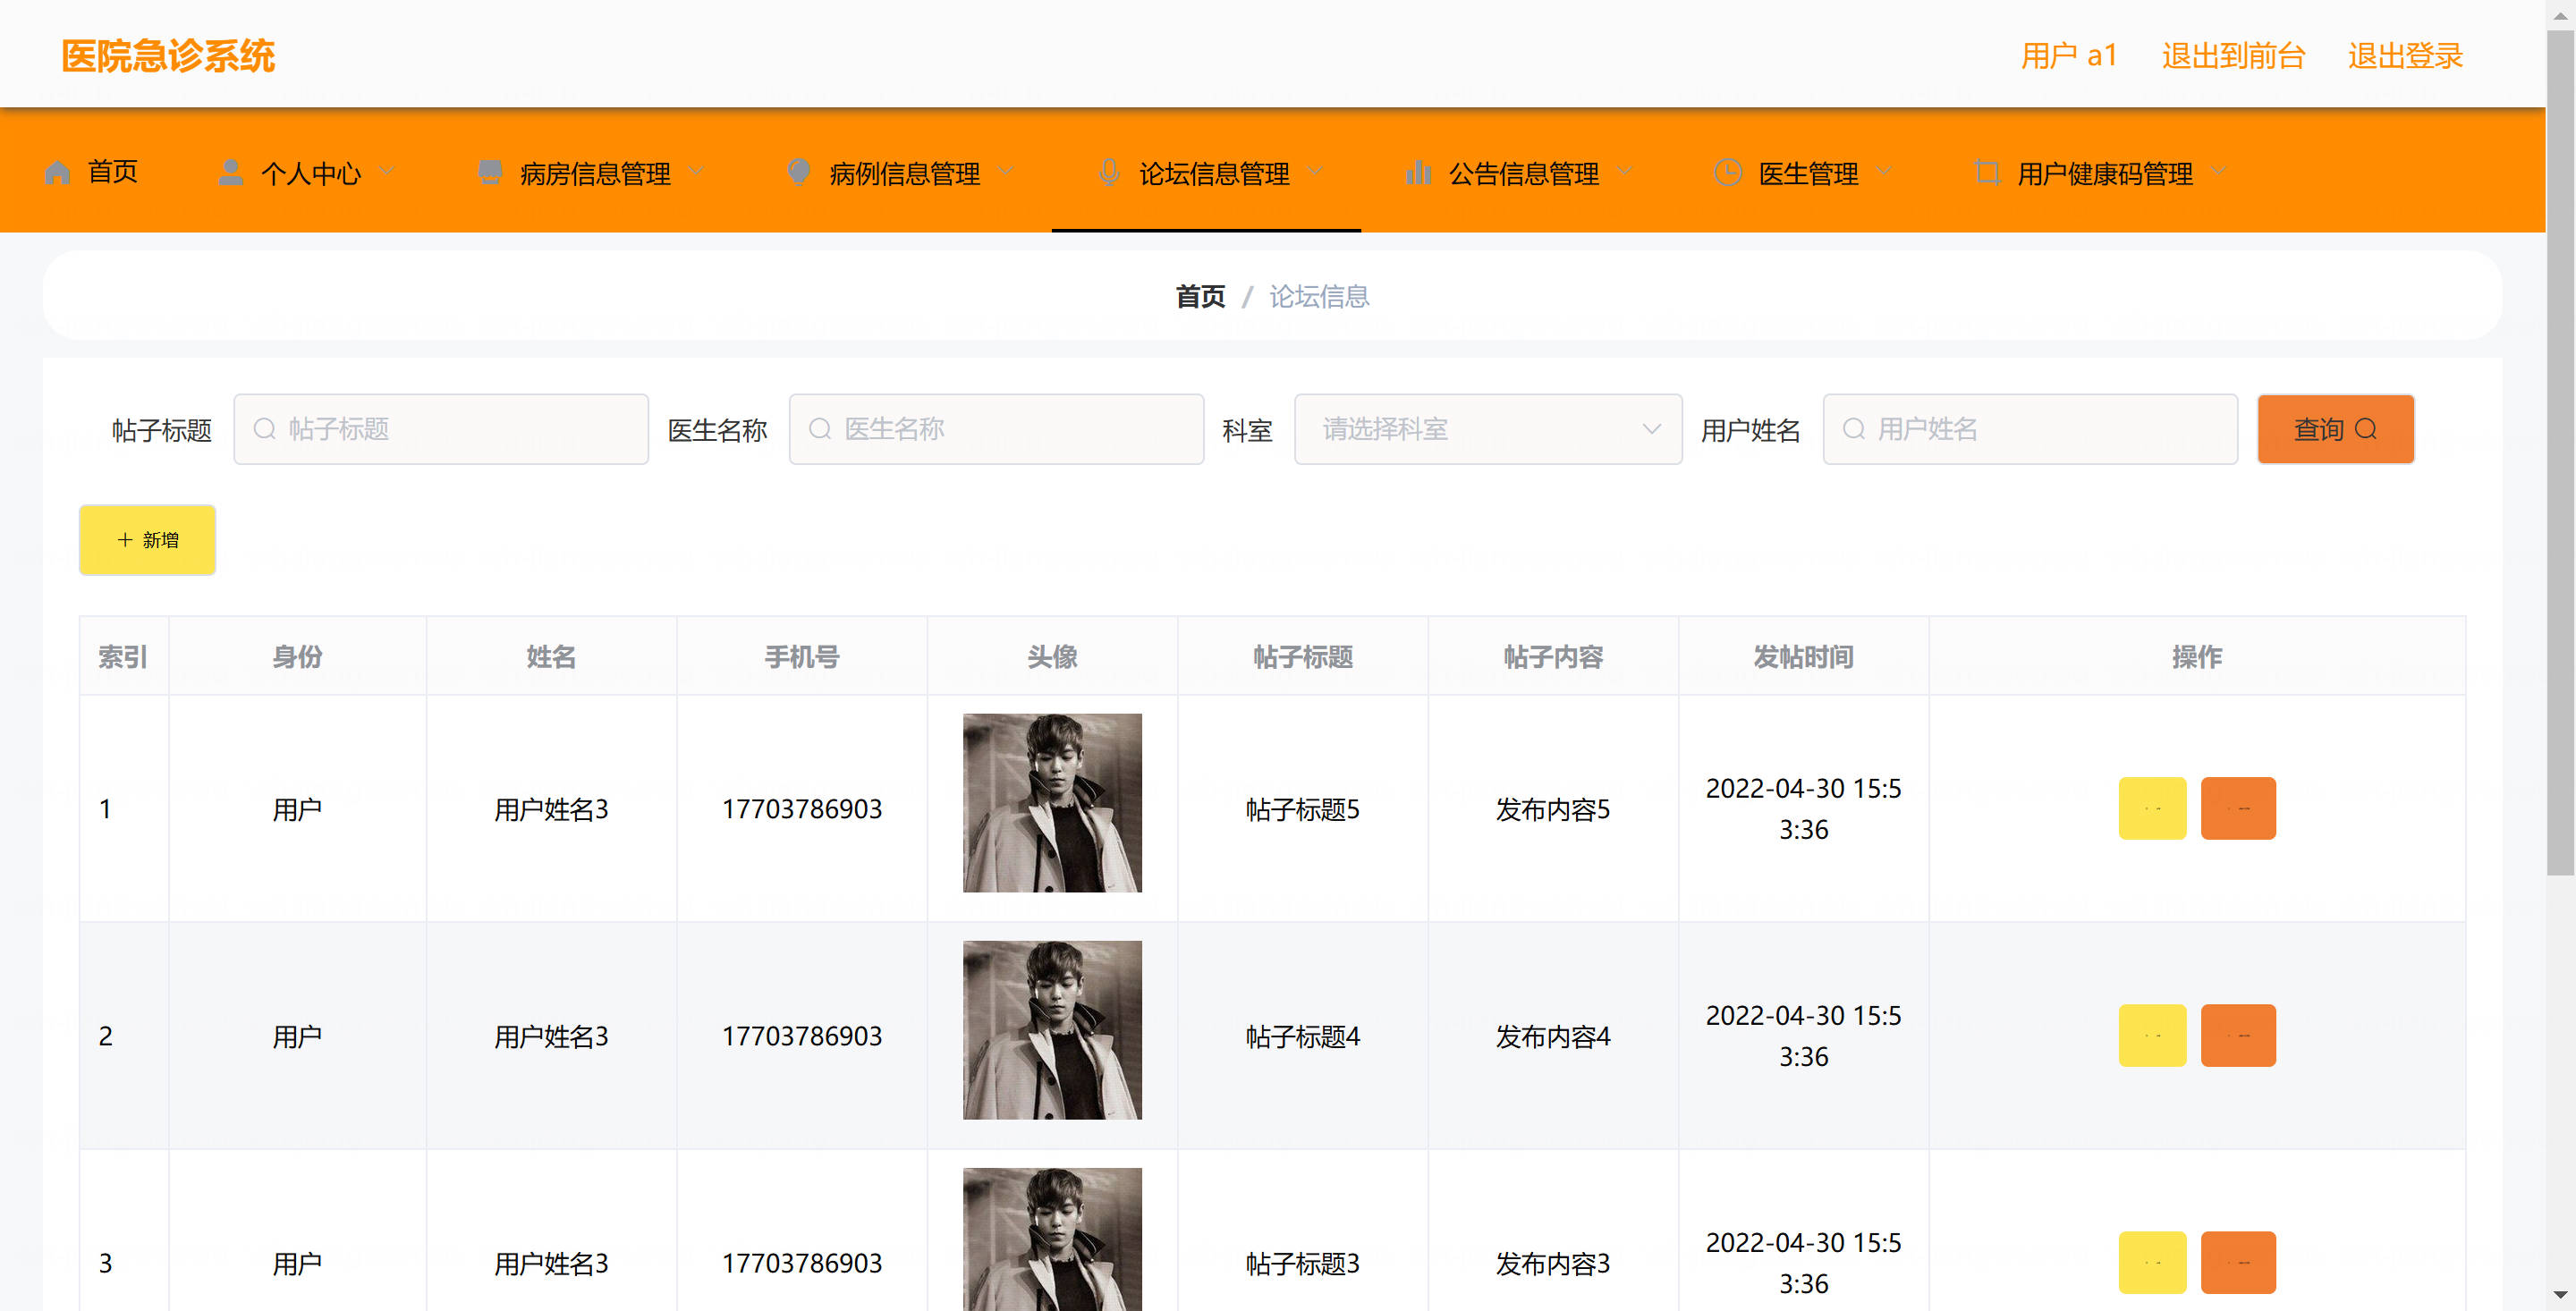
Task: Click 退出登录 to log out
Action: [x=2405, y=55]
